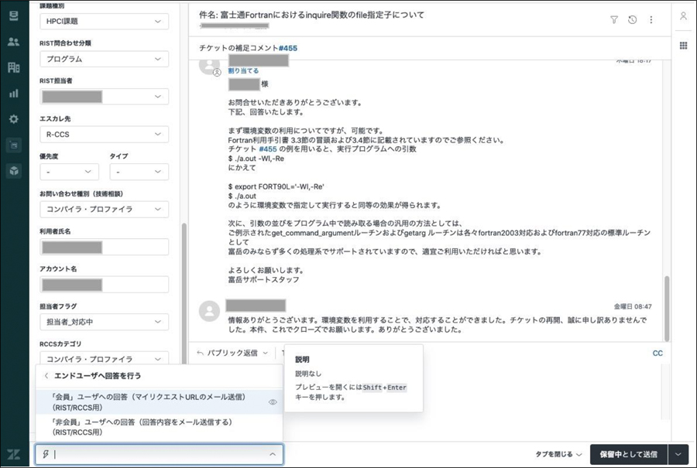This screenshot has width=697, height=468.
Task: Open user context person icon on right
Action: tap(683, 16)
